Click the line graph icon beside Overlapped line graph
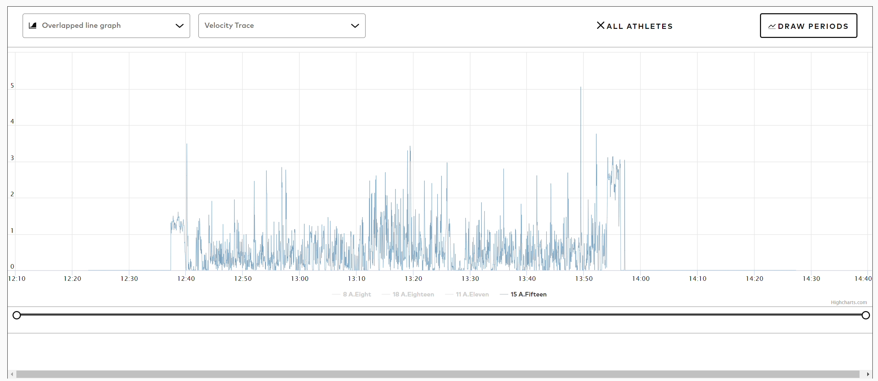Image resolution: width=878 pixels, height=381 pixels. pyautogui.click(x=33, y=25)
